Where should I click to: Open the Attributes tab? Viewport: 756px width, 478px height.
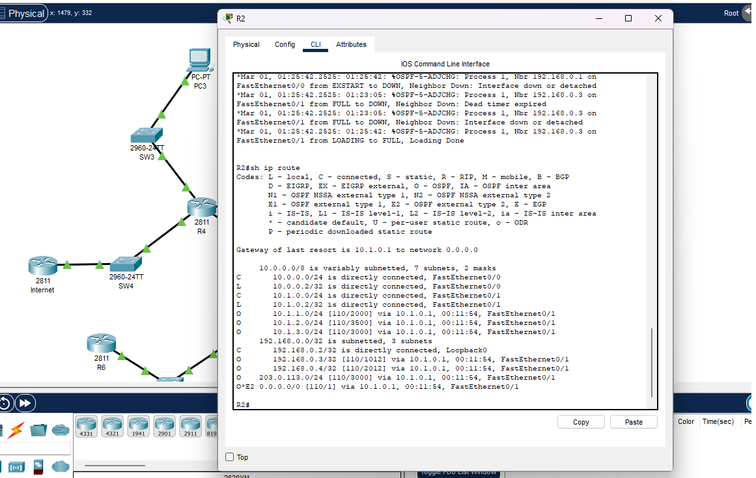351,44
